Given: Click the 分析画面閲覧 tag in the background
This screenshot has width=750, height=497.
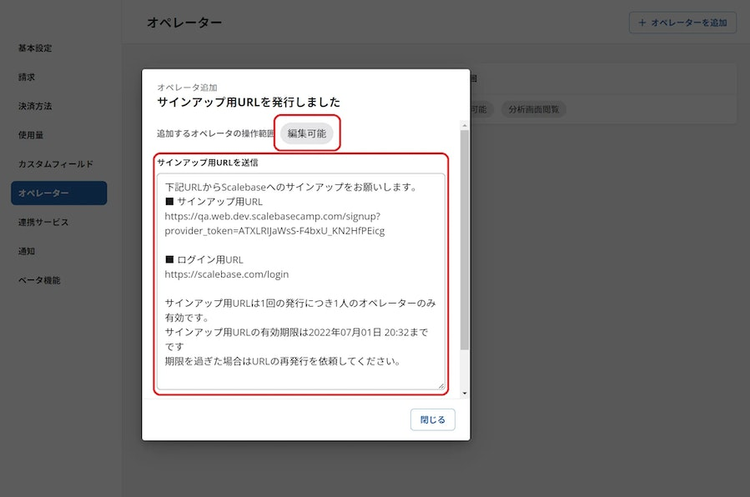Looking at the screenshot, I should tap(533, 109).
